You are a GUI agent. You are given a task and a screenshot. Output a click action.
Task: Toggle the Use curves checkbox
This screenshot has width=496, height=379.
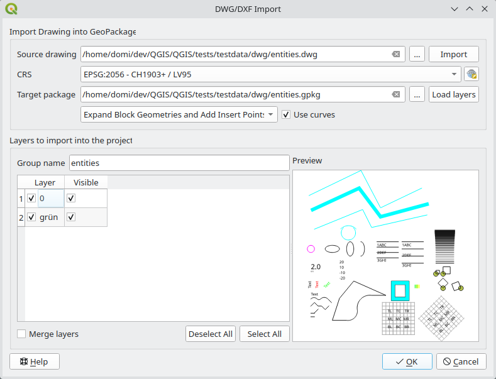[x=287, y=115]
